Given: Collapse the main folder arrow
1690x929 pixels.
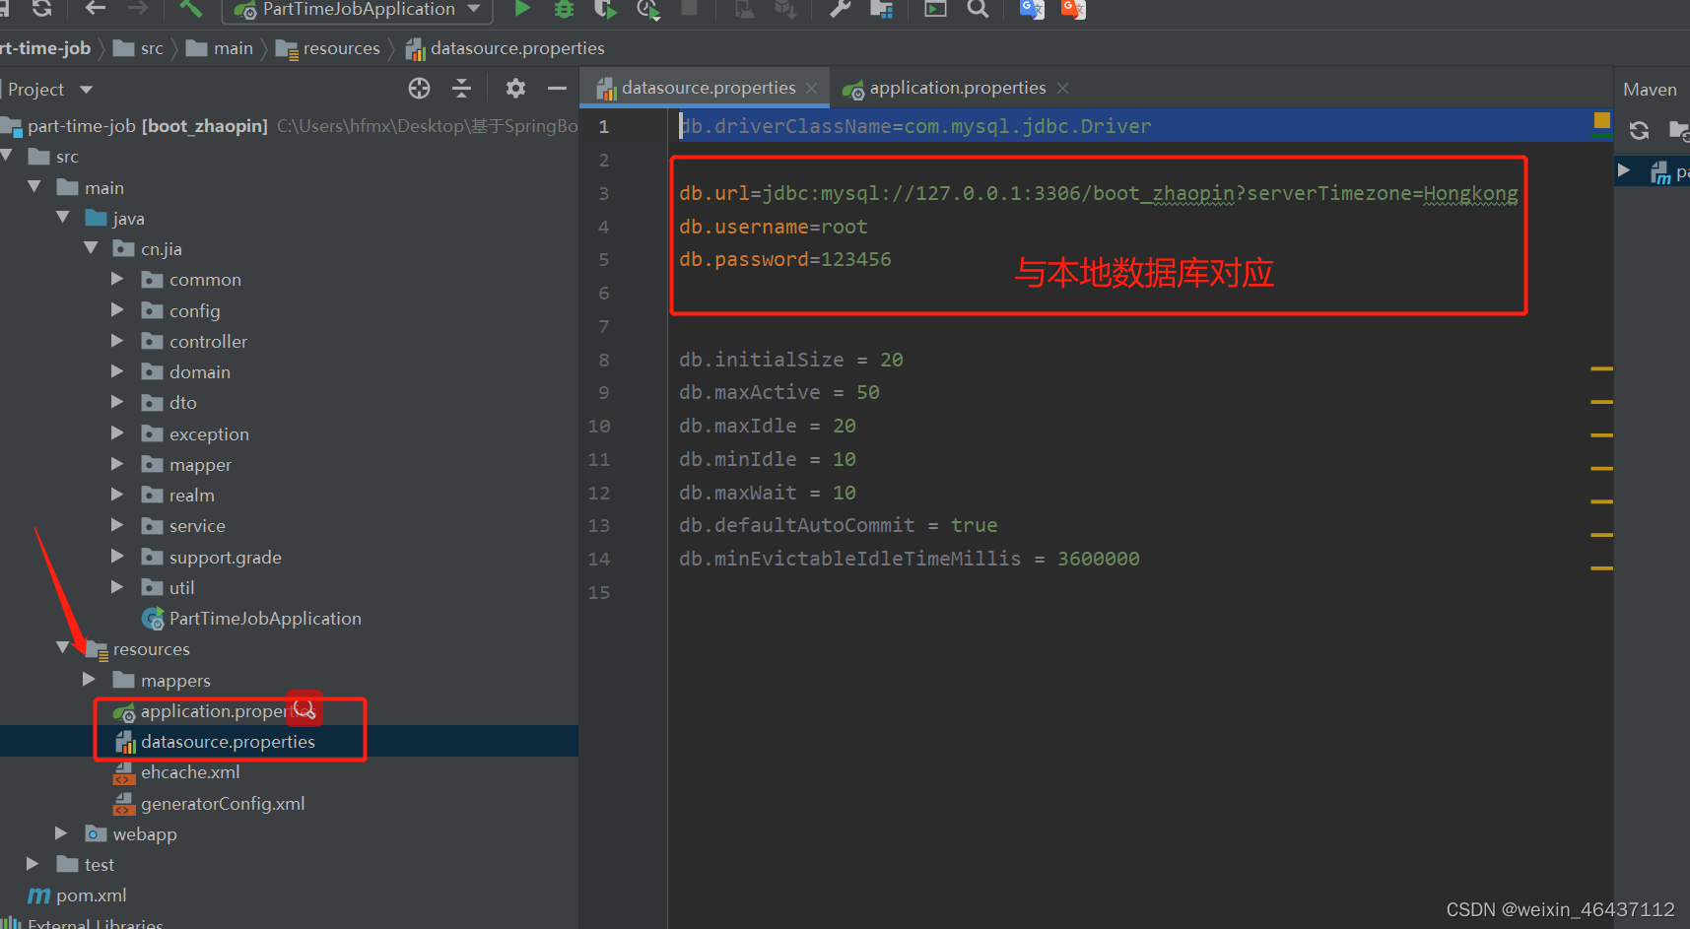Looking at the screenshot, I should 34,186.
